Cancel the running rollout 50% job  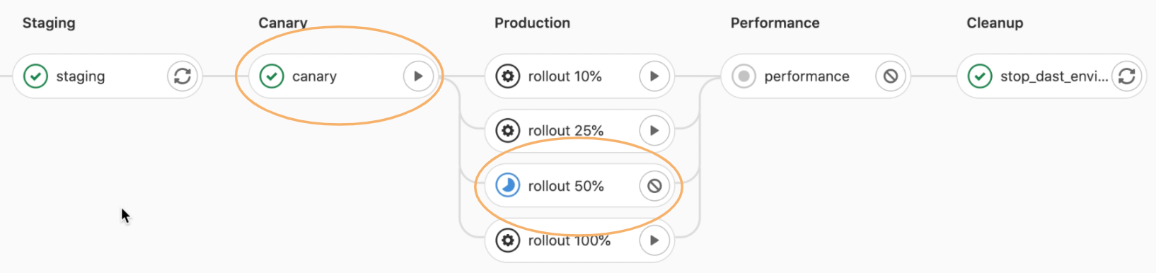[654, 186]
